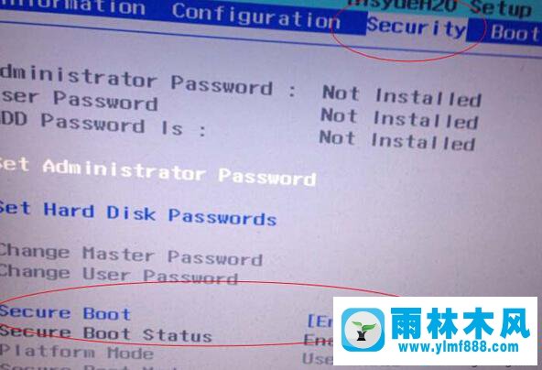Screen dimensions: 542x370
Task: Open the www.ylmf888.com watermark link
Action: [x=459, y=347]
